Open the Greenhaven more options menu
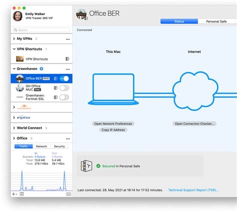The height and width of the screenshot is (213, 237). point(68,69)
